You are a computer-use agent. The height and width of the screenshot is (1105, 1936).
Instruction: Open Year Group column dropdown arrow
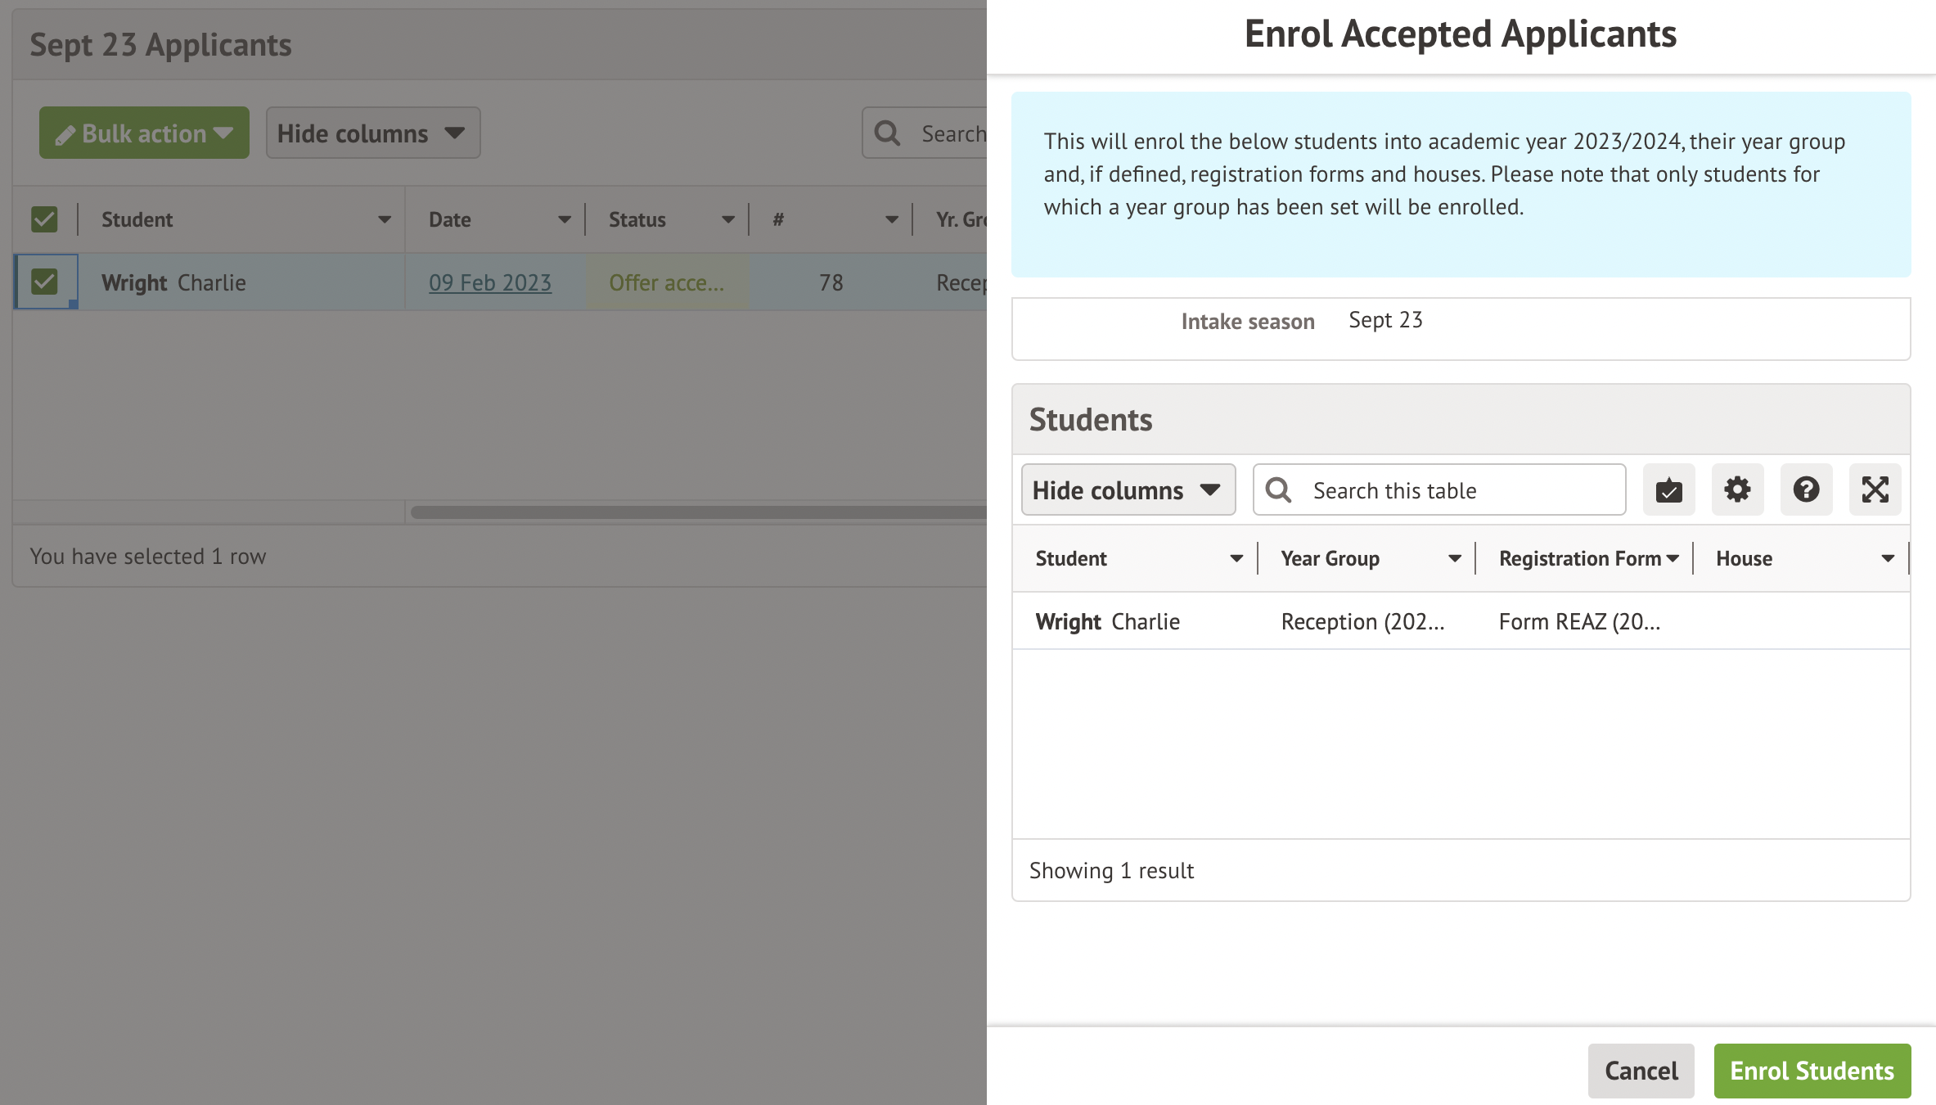(x=1454, y=559)
